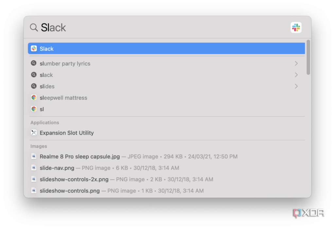Click the Expansion Slot Utility app icon
Image resolution: width=335 pixels, height=229 pixels.
34,133
